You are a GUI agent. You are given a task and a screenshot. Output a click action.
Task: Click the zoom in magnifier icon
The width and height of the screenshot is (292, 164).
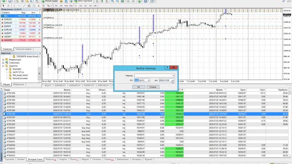click(x=113, y=1)
